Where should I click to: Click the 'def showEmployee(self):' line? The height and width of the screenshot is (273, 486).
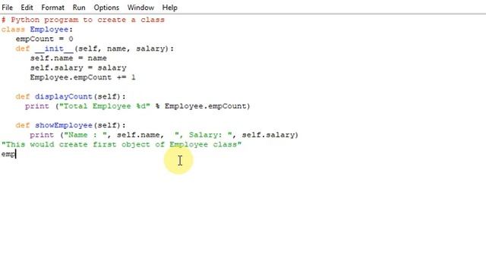[x=71, y=125]
